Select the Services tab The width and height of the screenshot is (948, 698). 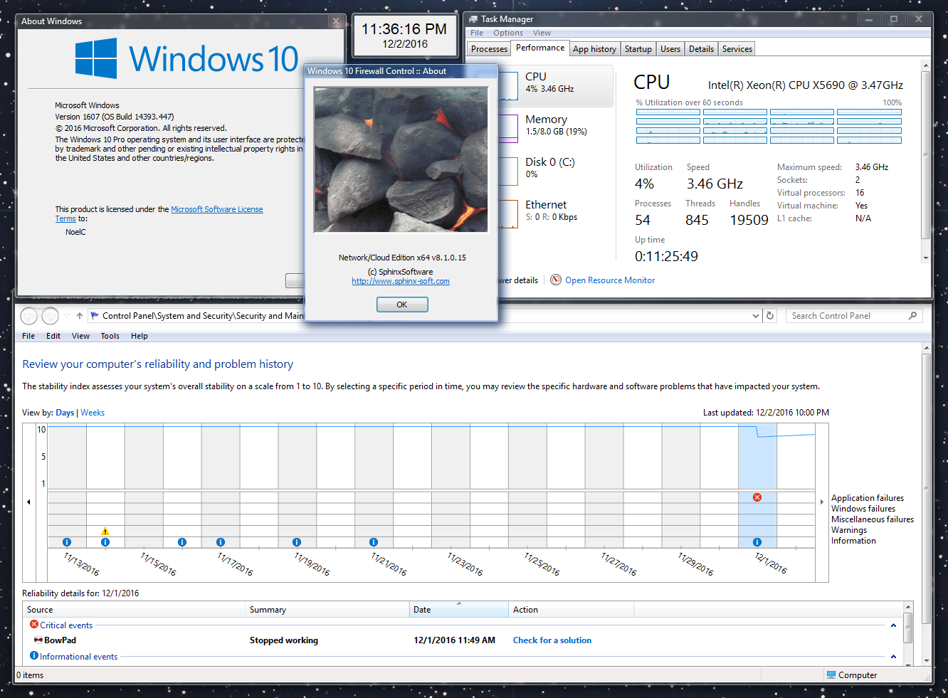tap(737, 49)
